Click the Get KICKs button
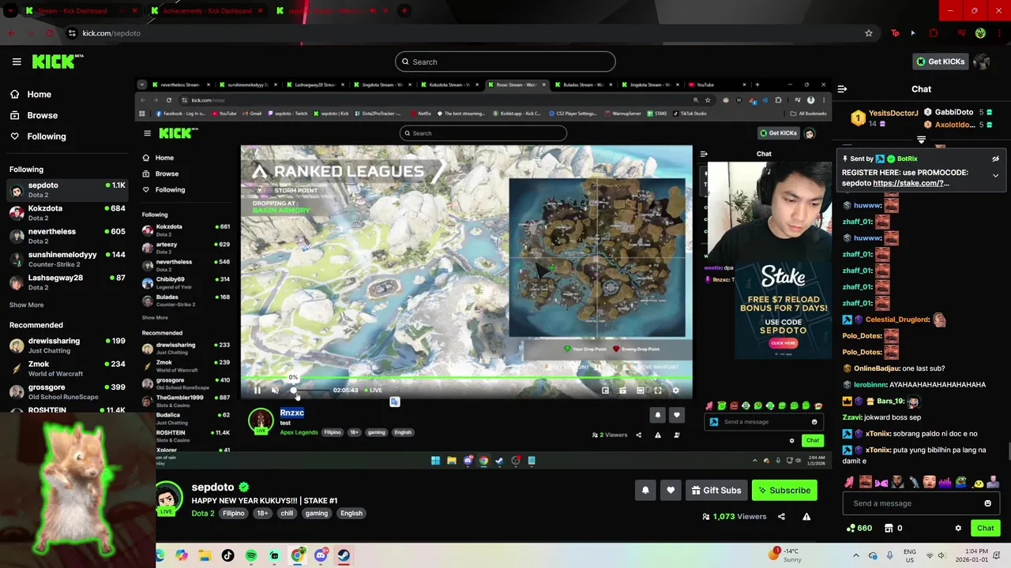1011x568 pixels. (939, 62)
